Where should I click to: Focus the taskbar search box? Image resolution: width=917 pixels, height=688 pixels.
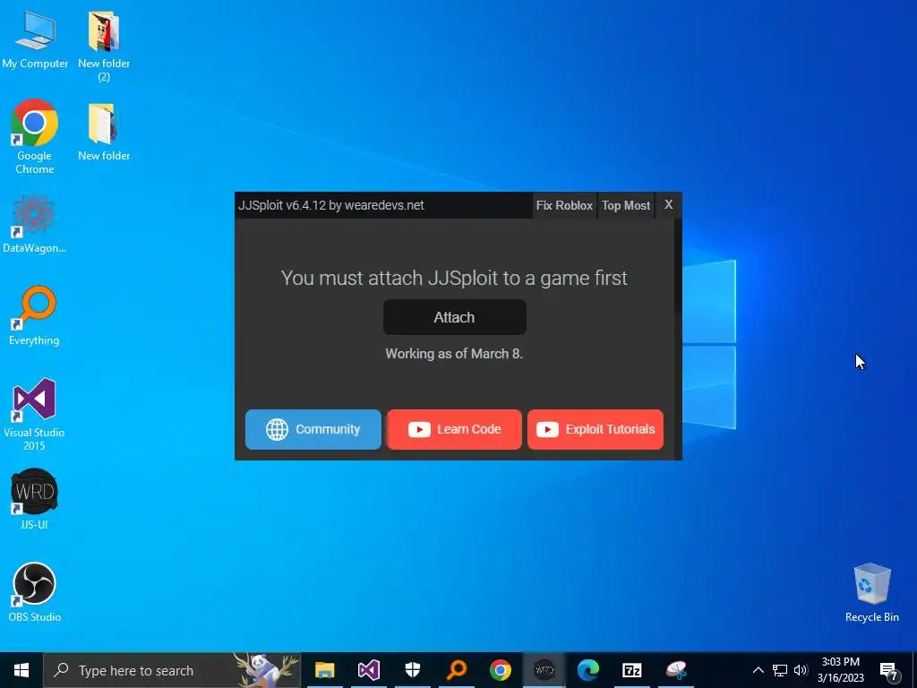point(173,670)
